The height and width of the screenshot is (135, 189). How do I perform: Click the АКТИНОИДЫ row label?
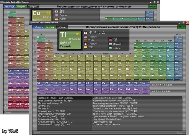161,91
